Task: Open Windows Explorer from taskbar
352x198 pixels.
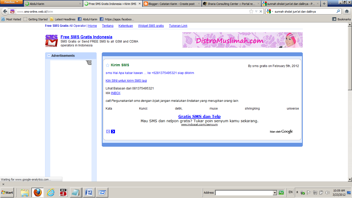Action: pyautogui.click(x=25, y=193)
